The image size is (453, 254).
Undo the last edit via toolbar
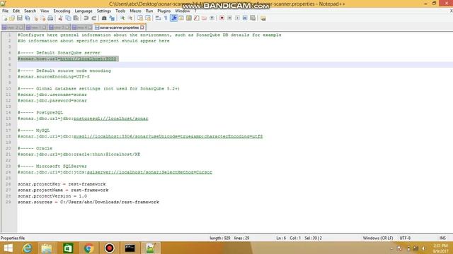(x=86, y=18)
